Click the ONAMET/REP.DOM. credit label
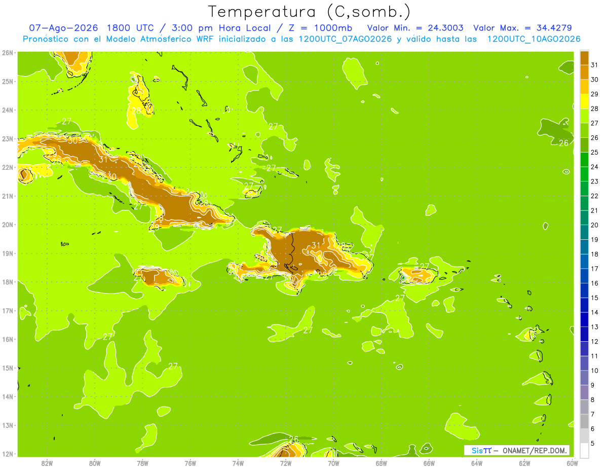Viewport: 608px width, 470px height. click(534, 450)
